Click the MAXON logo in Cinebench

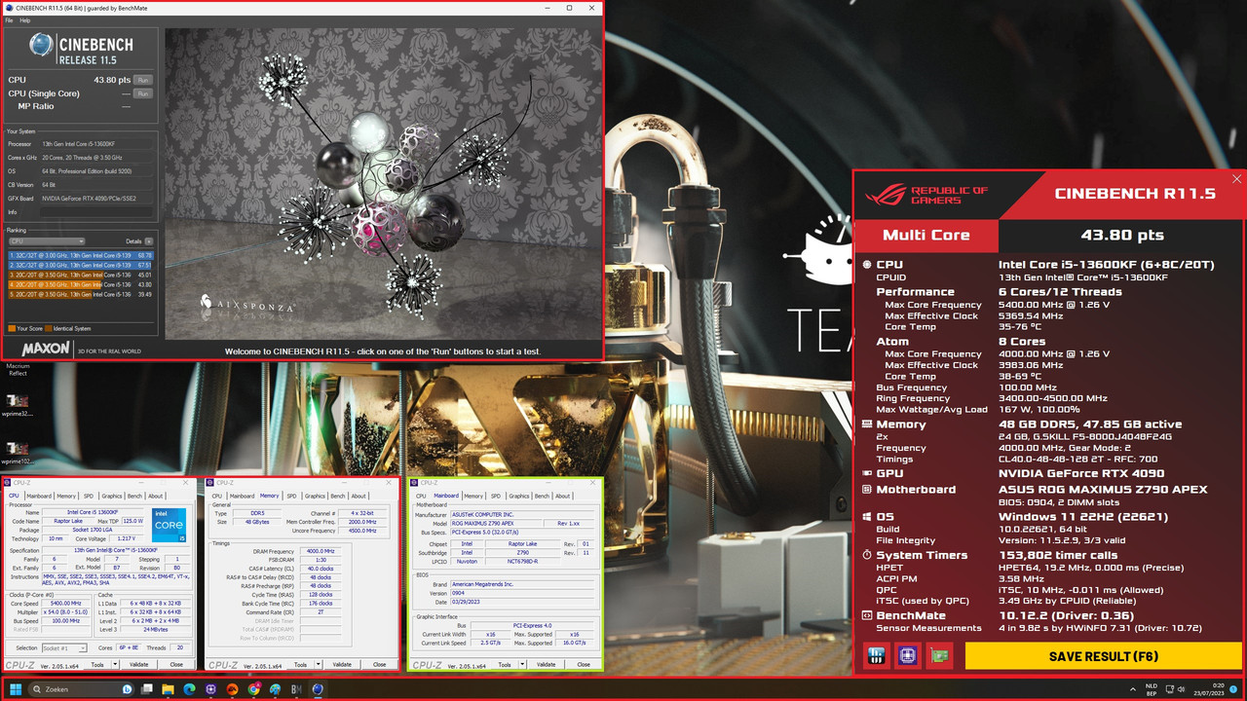point(46,348)
